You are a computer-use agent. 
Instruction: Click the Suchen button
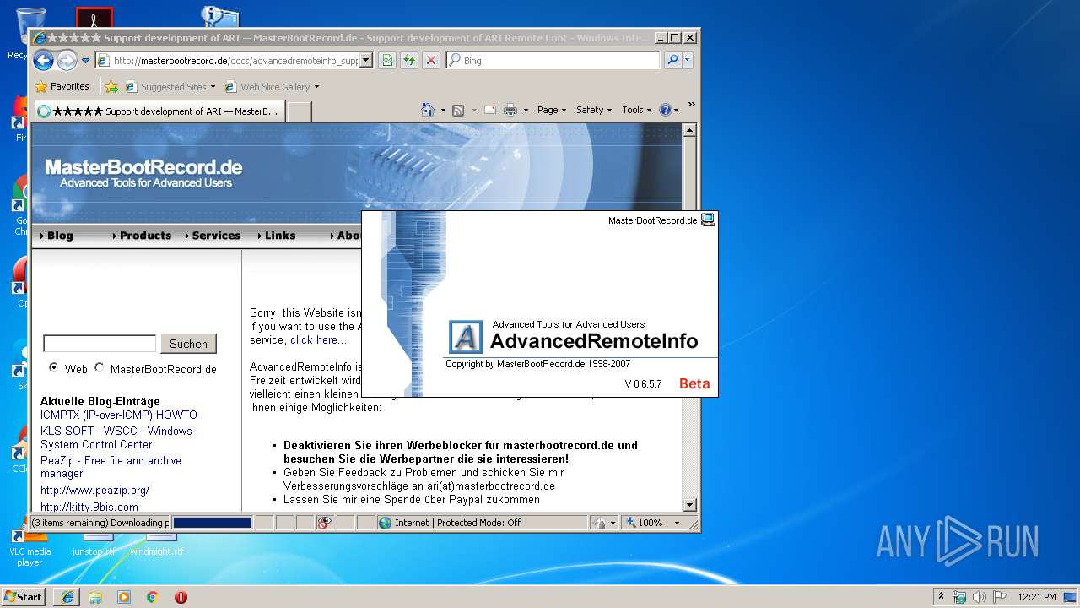[x=188, y=344]
